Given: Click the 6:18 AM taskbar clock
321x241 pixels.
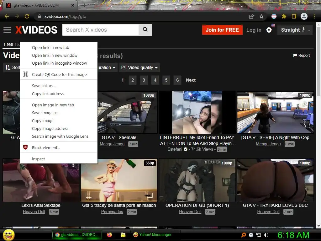Looking at the screenshot, I should 293,235.
